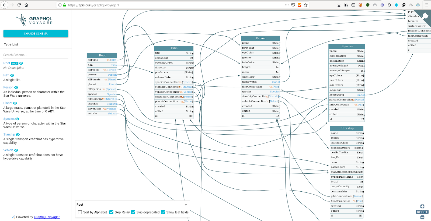431x221 pixels.
Task: Click speciesConnection field in Film node
Action: pyautogui.click(x=174, y=82)
